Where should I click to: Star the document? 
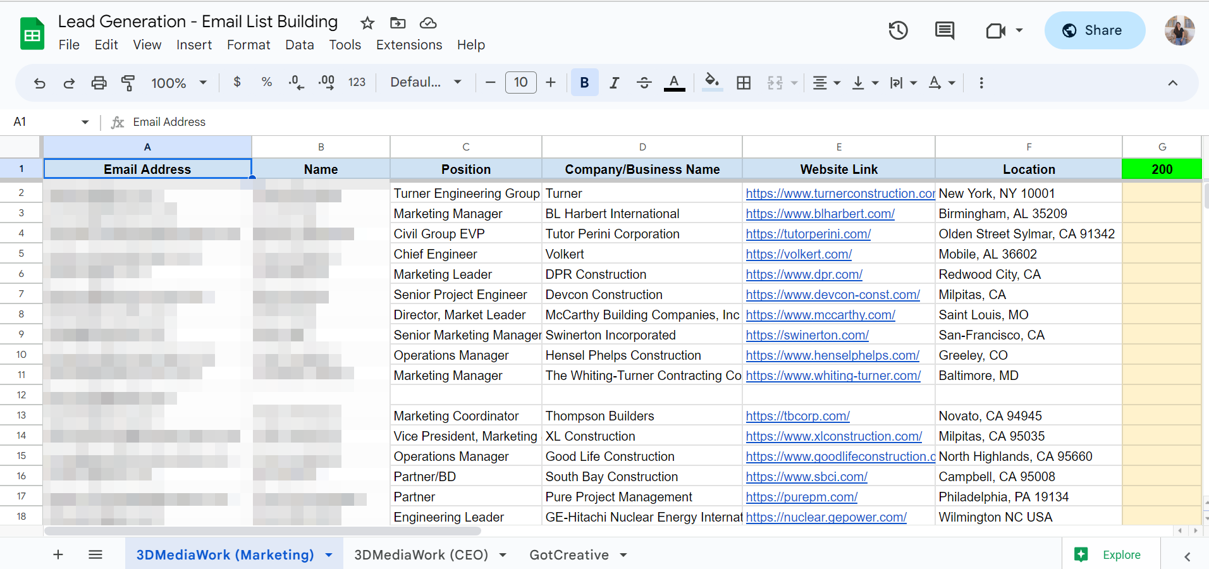click(x=367, y=23)
